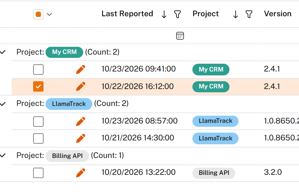Edit the 10/23/2026 09:41:00 row
Screen dimensions: 299x195
point(81,69)
